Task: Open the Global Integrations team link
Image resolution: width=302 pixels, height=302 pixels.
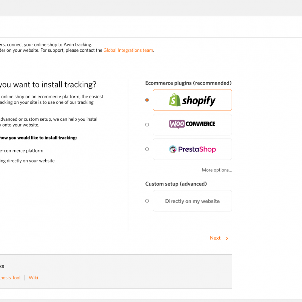Action: [128, 50]
